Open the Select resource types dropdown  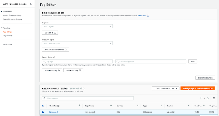coord(77,43)
